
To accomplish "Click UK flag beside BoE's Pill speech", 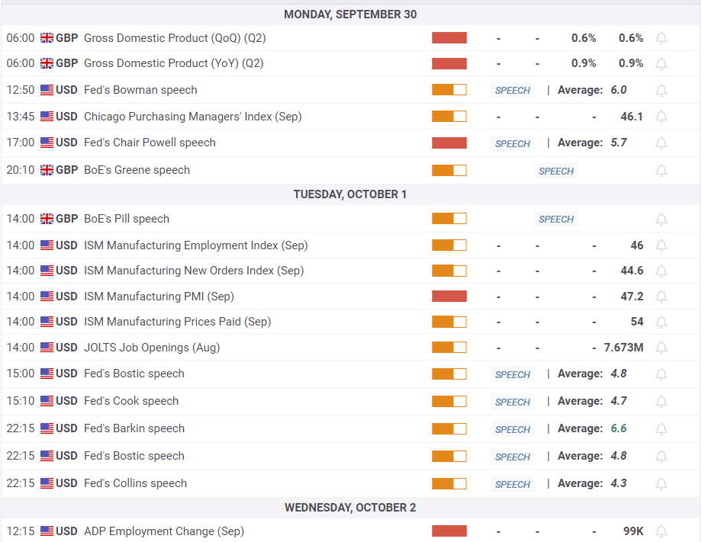I will pyautogui.click(x=47, y=219).
